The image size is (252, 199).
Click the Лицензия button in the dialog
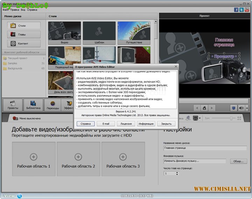126,124
